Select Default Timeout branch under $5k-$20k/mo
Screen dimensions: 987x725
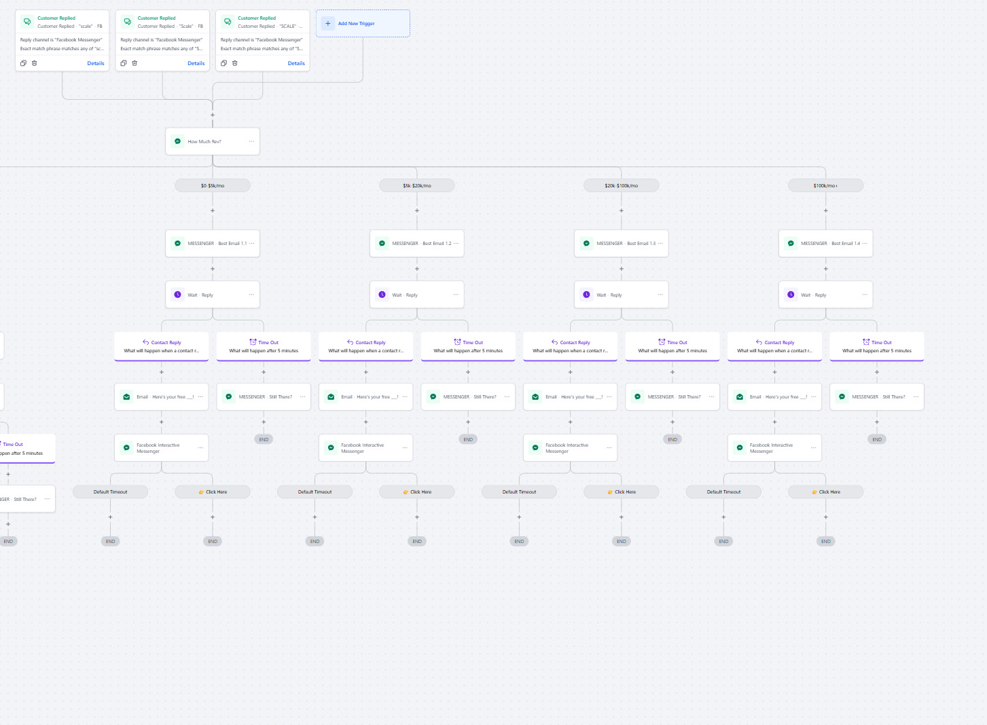point(315,492)
